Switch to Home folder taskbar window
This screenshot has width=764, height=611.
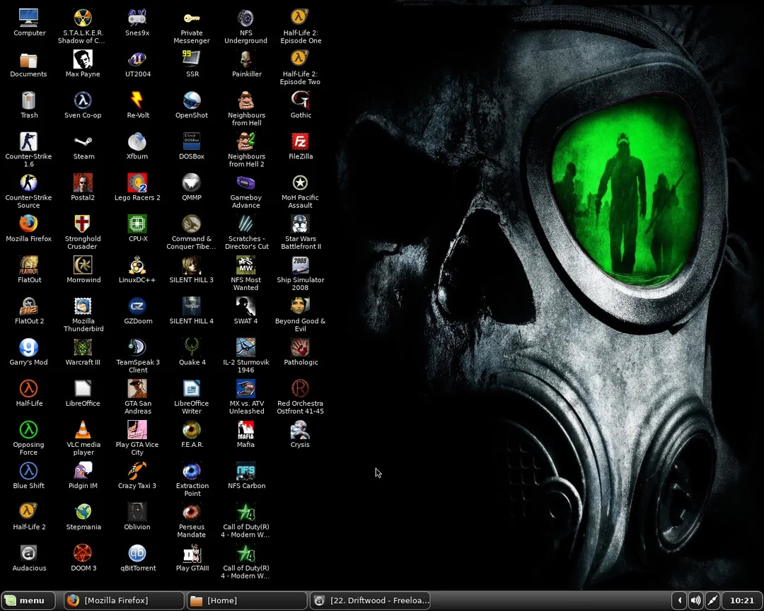click(x=247, y=600)
